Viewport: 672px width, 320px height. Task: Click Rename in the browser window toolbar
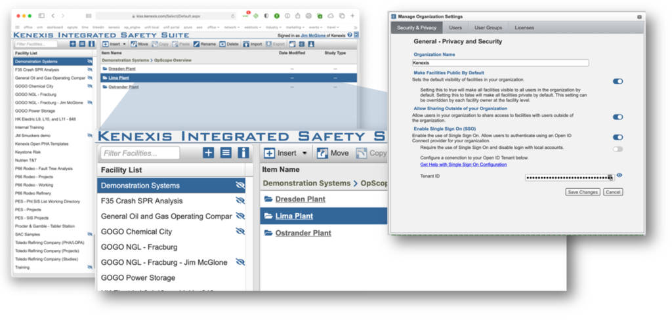tap(205, 44)
